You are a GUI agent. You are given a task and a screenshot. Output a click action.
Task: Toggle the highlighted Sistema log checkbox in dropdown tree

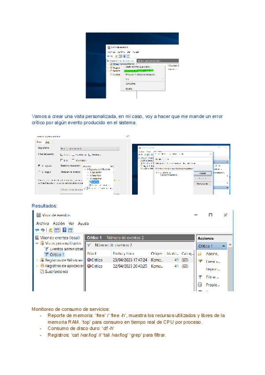click(x=90, y=182)
